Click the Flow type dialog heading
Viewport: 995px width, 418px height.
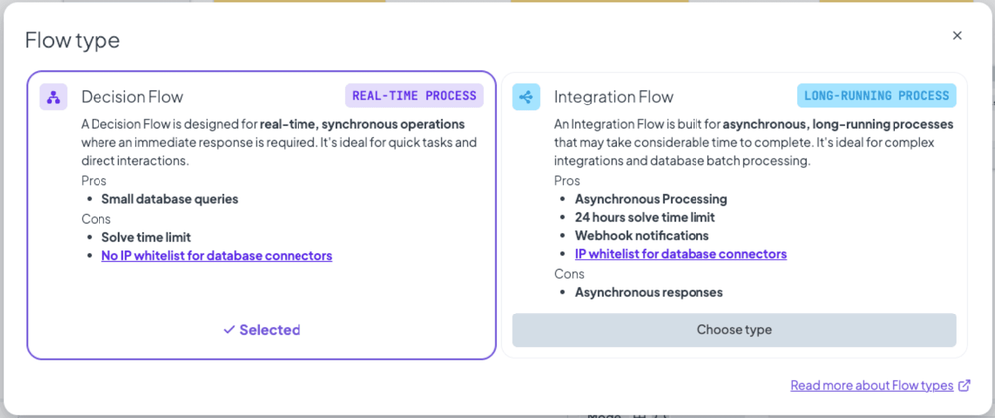tap(73, 40)
